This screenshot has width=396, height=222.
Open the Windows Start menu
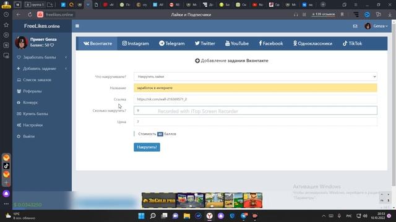142,216
